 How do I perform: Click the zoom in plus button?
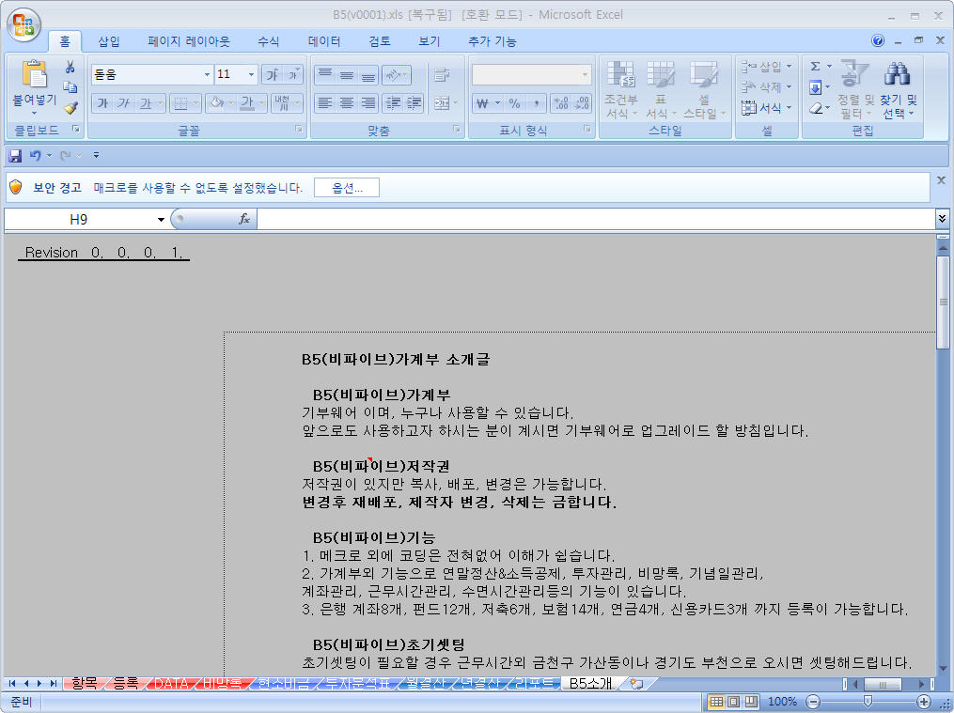point(924,702)
